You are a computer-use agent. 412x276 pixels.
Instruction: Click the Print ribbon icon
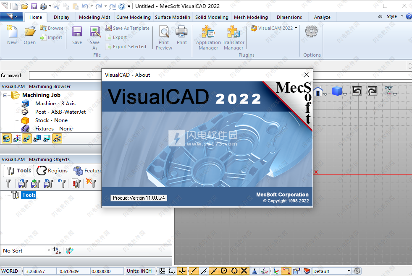(181, 31)
